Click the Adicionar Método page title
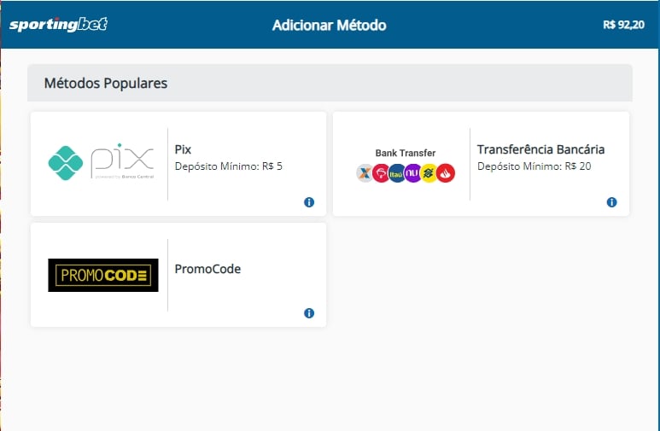Screen dimensions: 660x431 [329, 25]
